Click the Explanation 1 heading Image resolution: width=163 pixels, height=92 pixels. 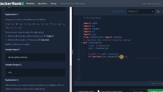tap(12, 14)
